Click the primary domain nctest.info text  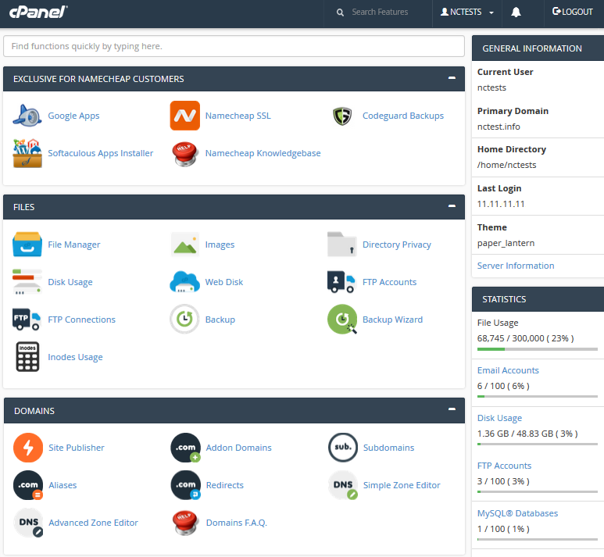(x=499, y=127)
